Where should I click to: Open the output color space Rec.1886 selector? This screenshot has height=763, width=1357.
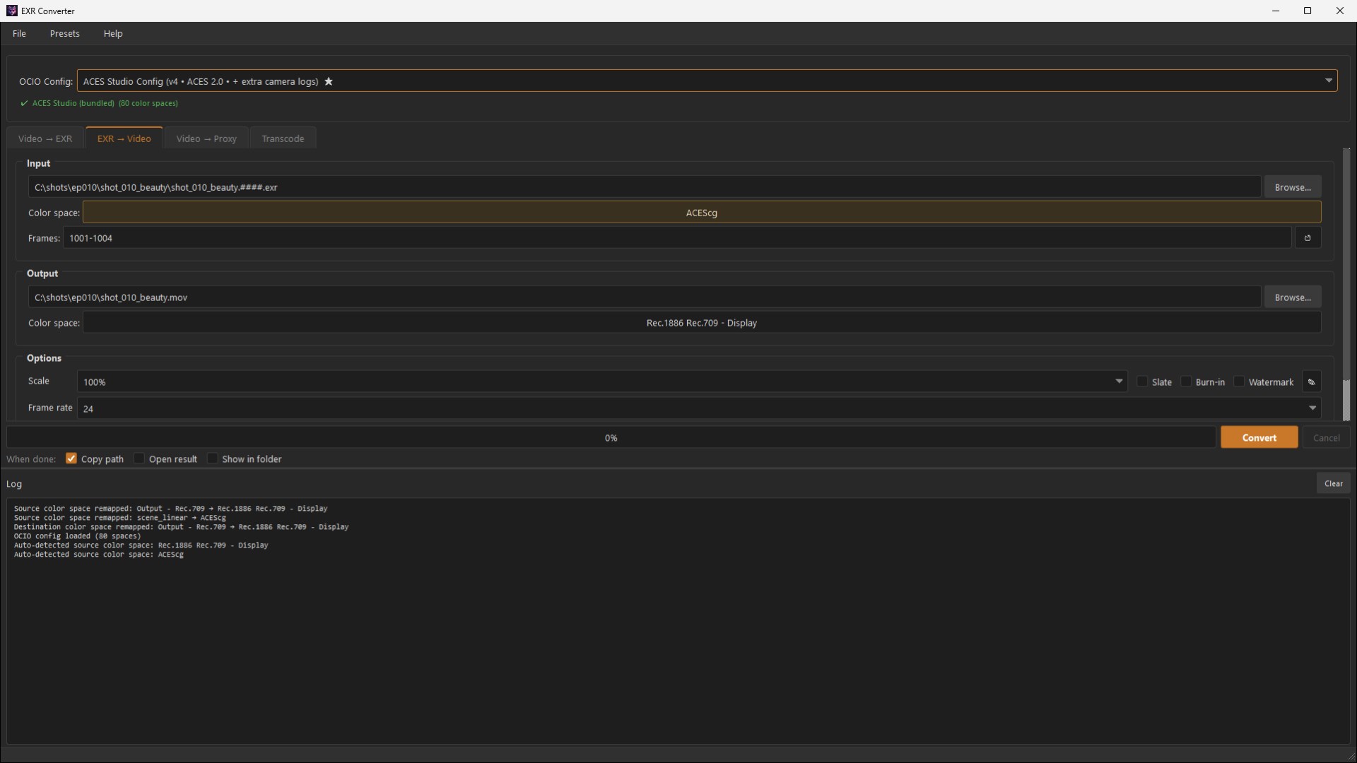(x=702, y=323)
